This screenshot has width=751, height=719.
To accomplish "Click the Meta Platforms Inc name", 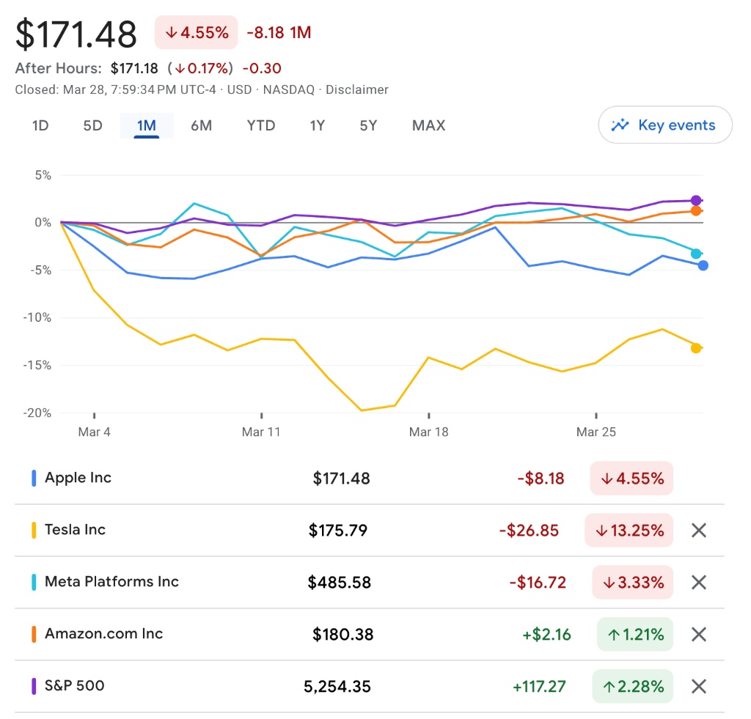I will pyautogui.click(x=111, y=582).
